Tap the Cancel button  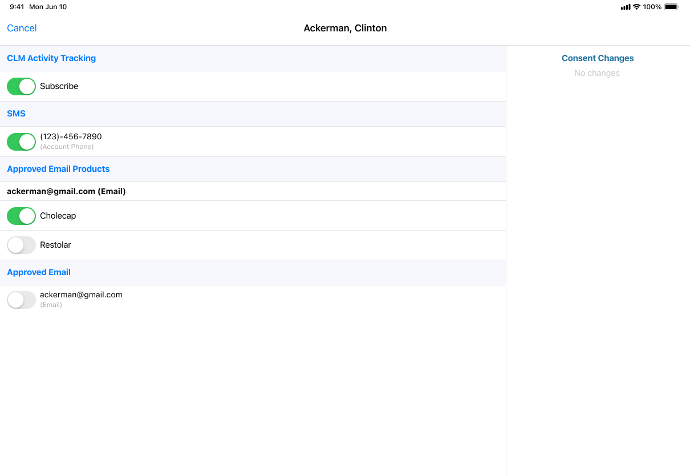(x=22, y=28)
